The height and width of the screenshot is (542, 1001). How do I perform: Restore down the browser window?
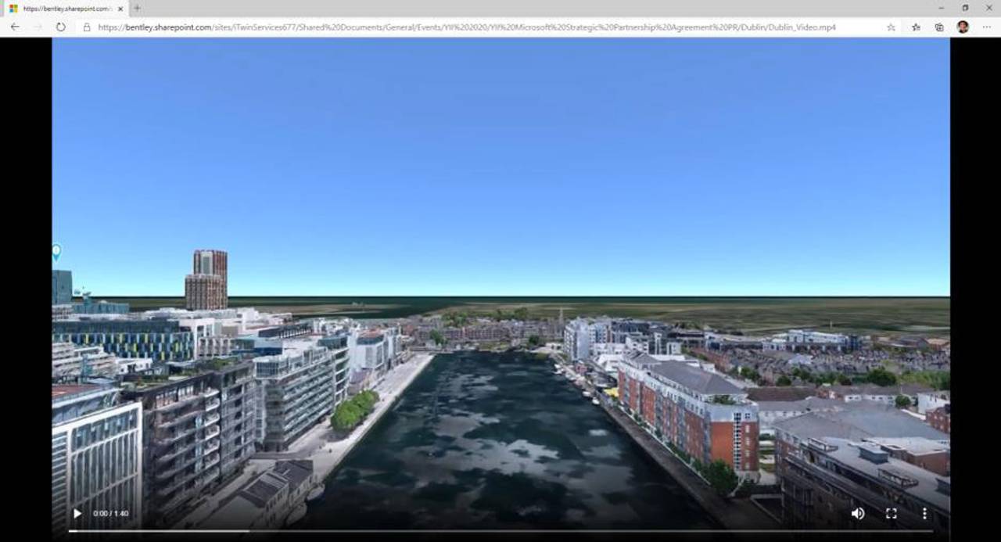[965, 8]
